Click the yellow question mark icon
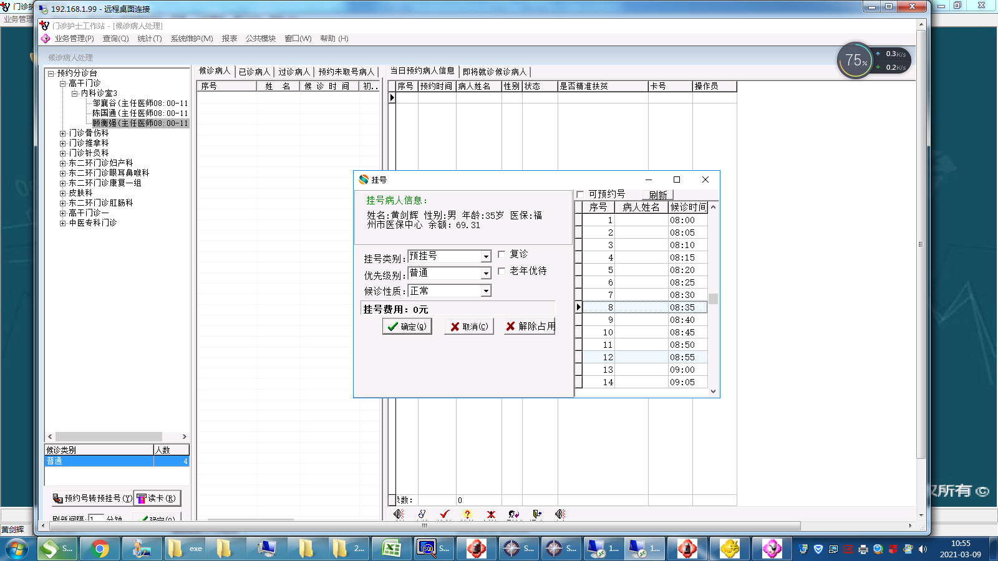The image size is (998, 561). click(x=467, y=514)
